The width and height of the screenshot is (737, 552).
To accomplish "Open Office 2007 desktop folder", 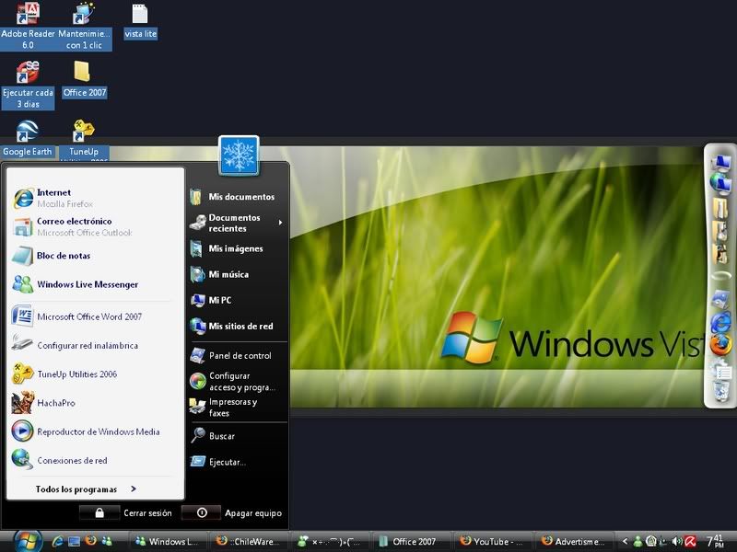I will click(x=85, y=79).
